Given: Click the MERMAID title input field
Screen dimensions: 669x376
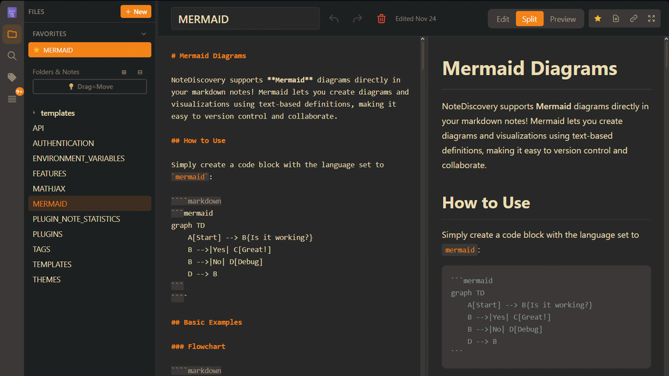Looking at the screenshot, I should point(245,18).
